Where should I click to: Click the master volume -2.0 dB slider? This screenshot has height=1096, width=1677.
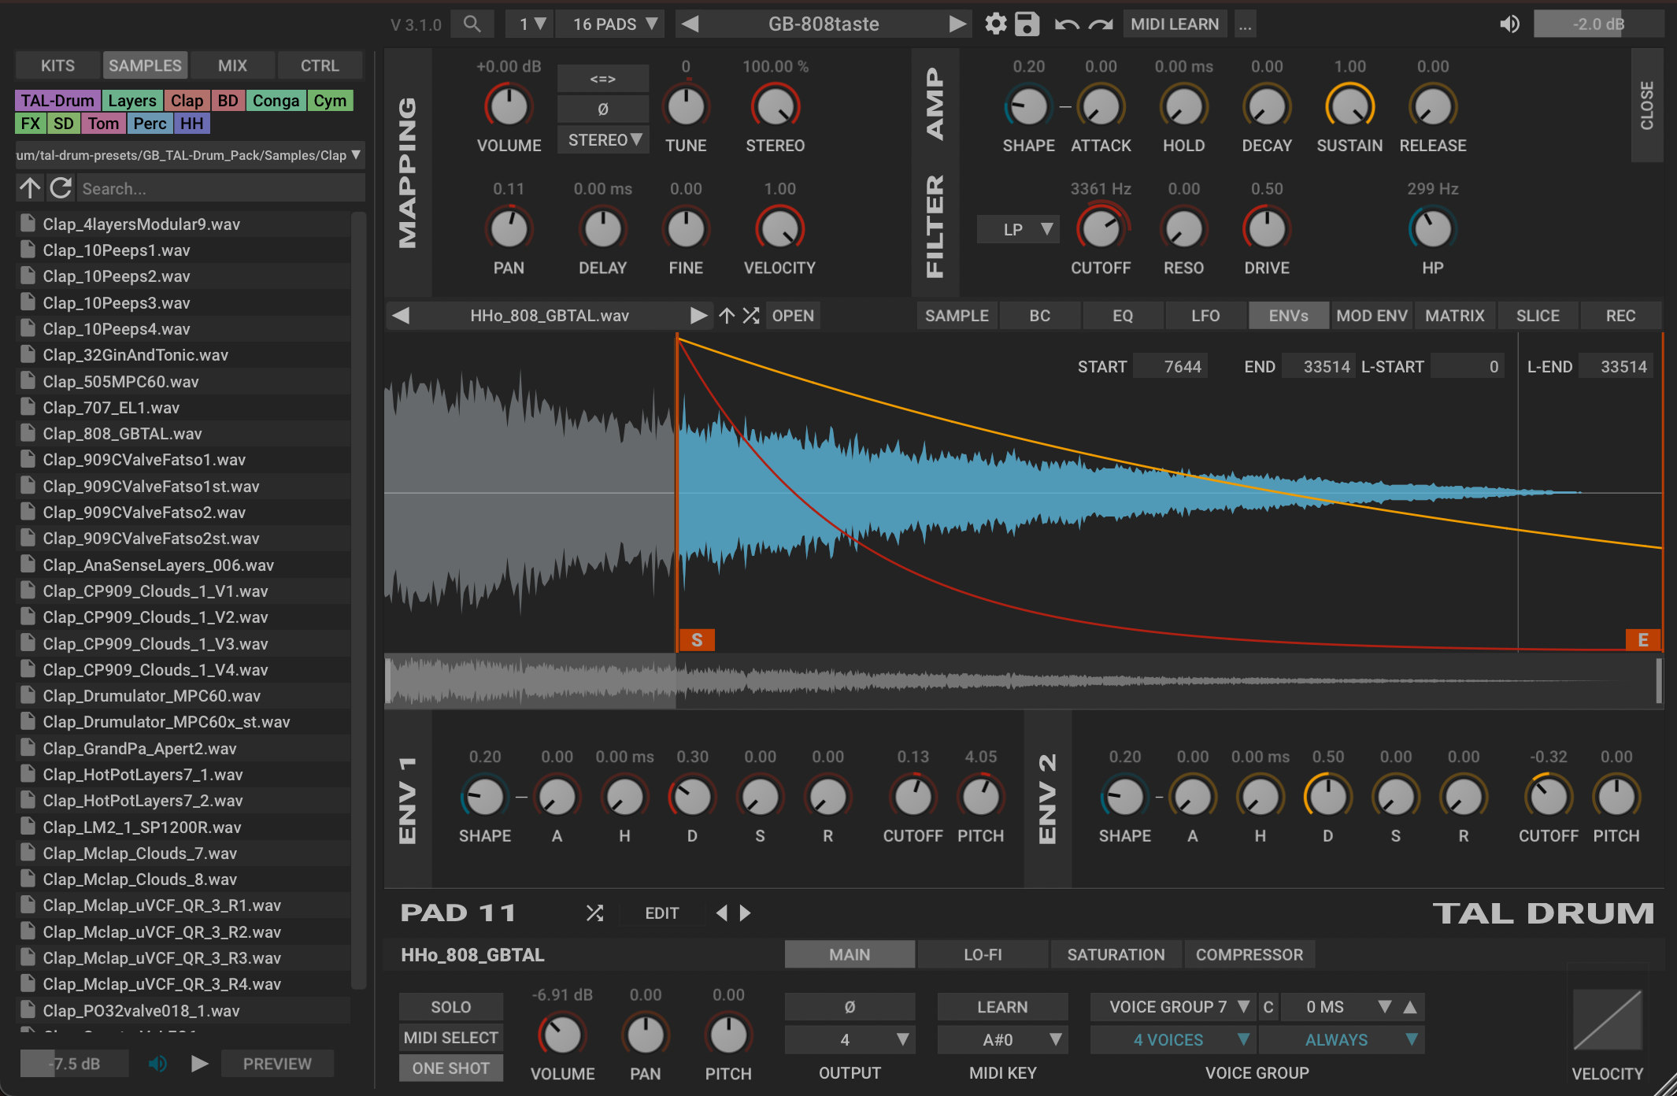point(1598,24)
